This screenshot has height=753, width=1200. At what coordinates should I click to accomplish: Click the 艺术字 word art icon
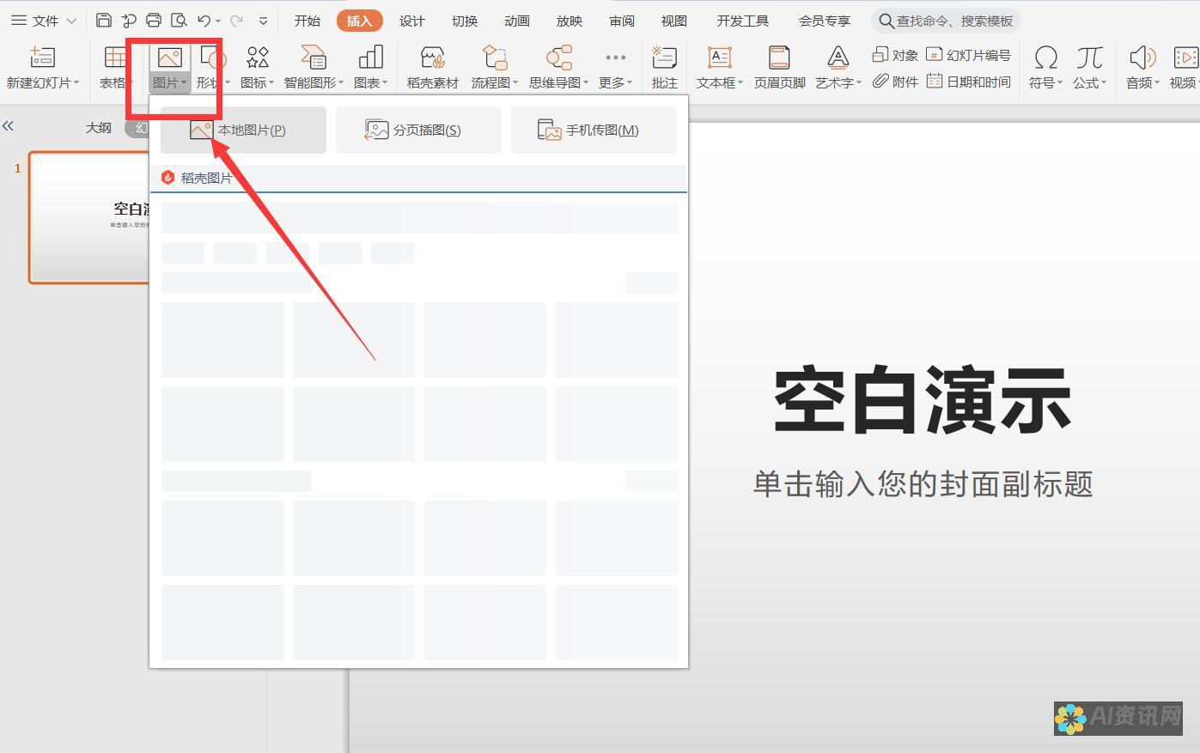coord(838,58)
